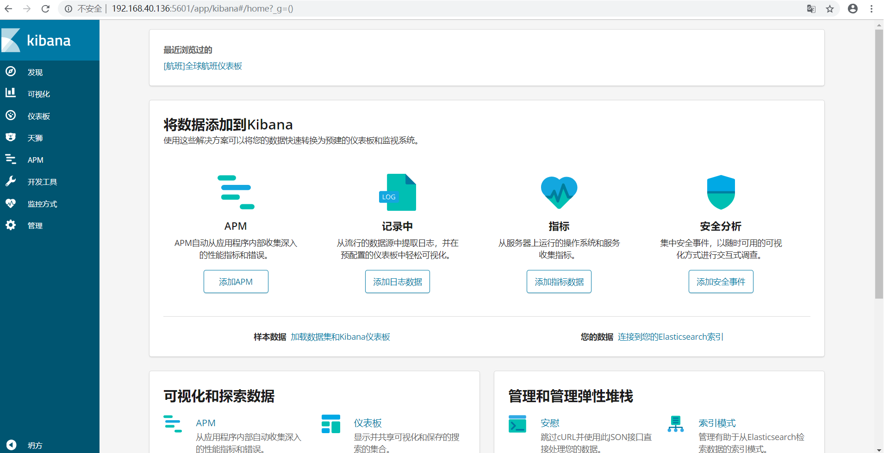Click the 安全分析 card title
Viewport: 884px width, 453px height.
(x=721, y=226)
